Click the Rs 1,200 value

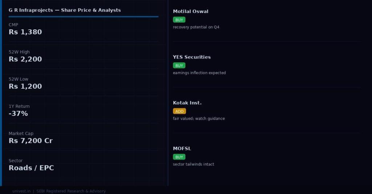point(25,86)
